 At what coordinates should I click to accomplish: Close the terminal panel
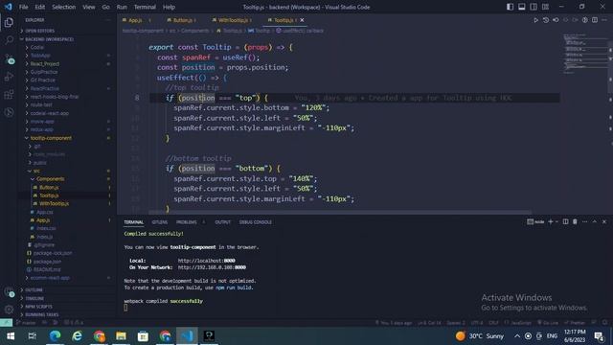(604, 221)
